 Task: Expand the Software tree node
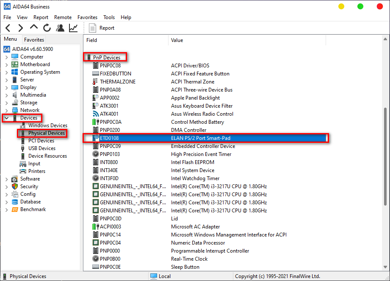point(6,179)
